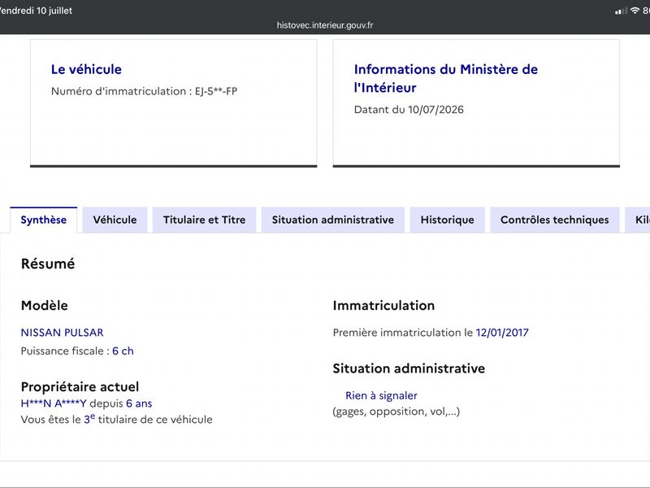Click the owner name H***N A****Y

point(54,403)
